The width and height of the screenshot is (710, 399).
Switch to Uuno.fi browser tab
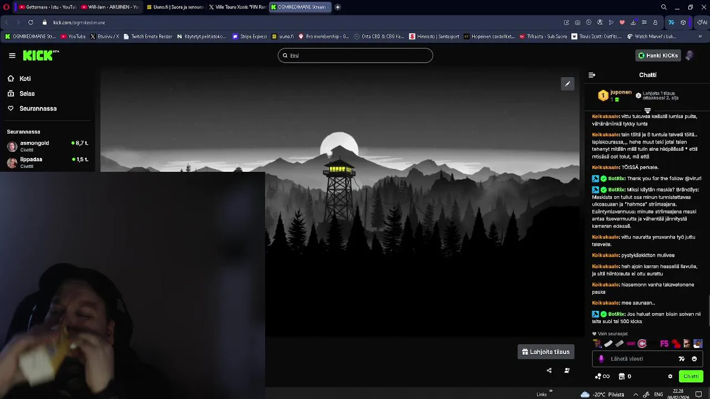point(175,7)
